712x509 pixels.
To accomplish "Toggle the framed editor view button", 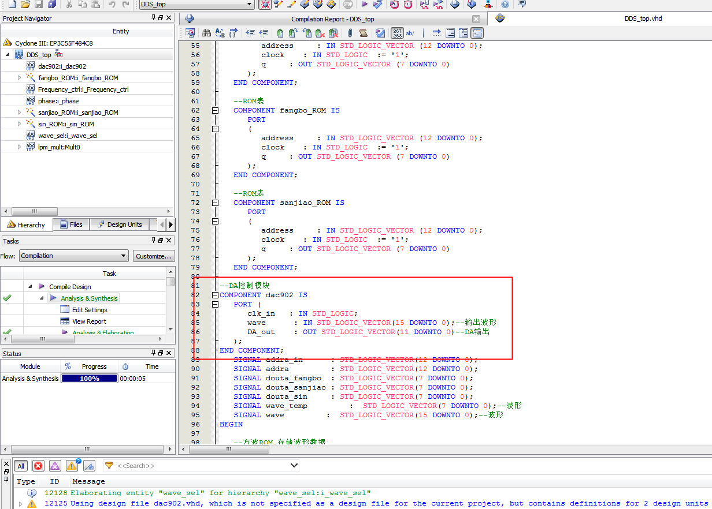I will tap(477, 33).
